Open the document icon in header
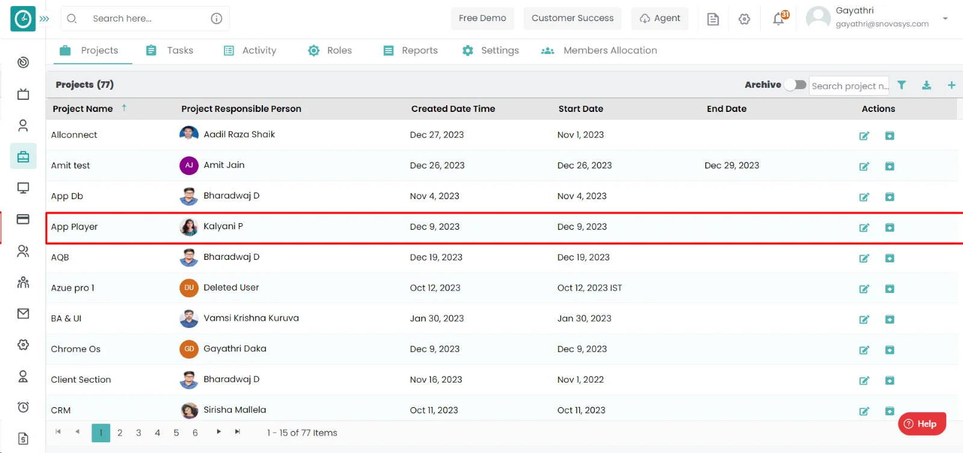The height and width of the screenshot is (453, 963). [x=713, y=19]
